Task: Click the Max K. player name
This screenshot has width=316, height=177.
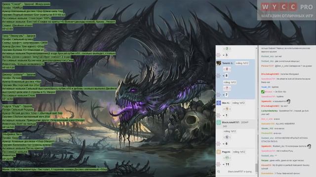Action: pos(226,103)
